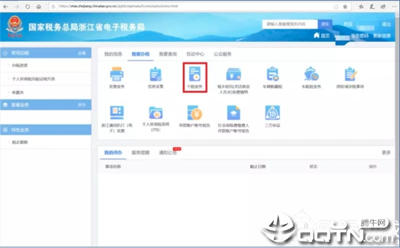Switch to the 公众服务 tab
Image resolution: width=400 pixels, height=248 pixels.
pos(223,54)
